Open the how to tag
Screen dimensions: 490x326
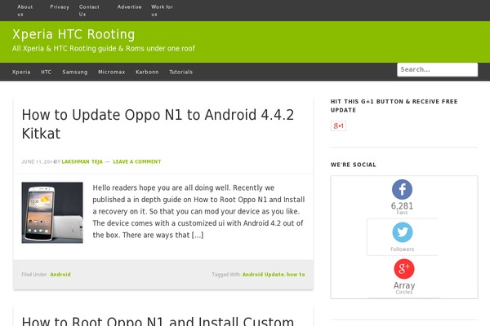click(296, 275)
